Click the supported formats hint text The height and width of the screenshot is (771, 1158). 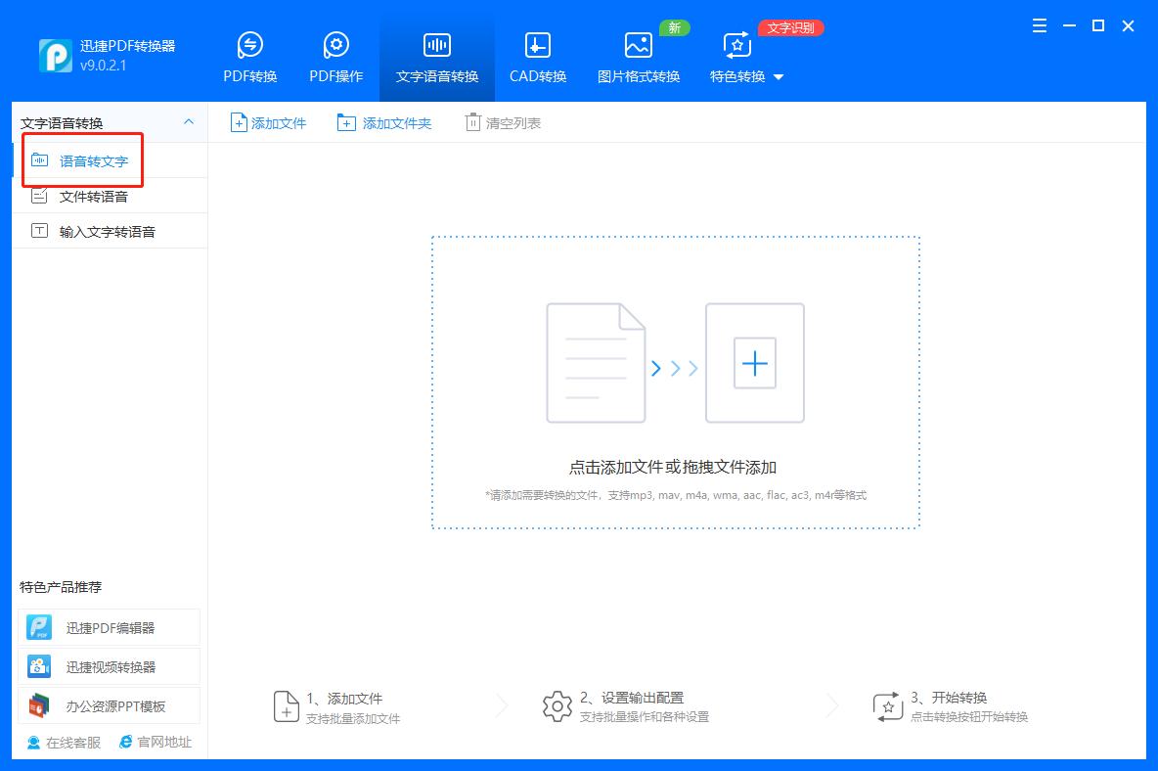click(x=676, y=495)
